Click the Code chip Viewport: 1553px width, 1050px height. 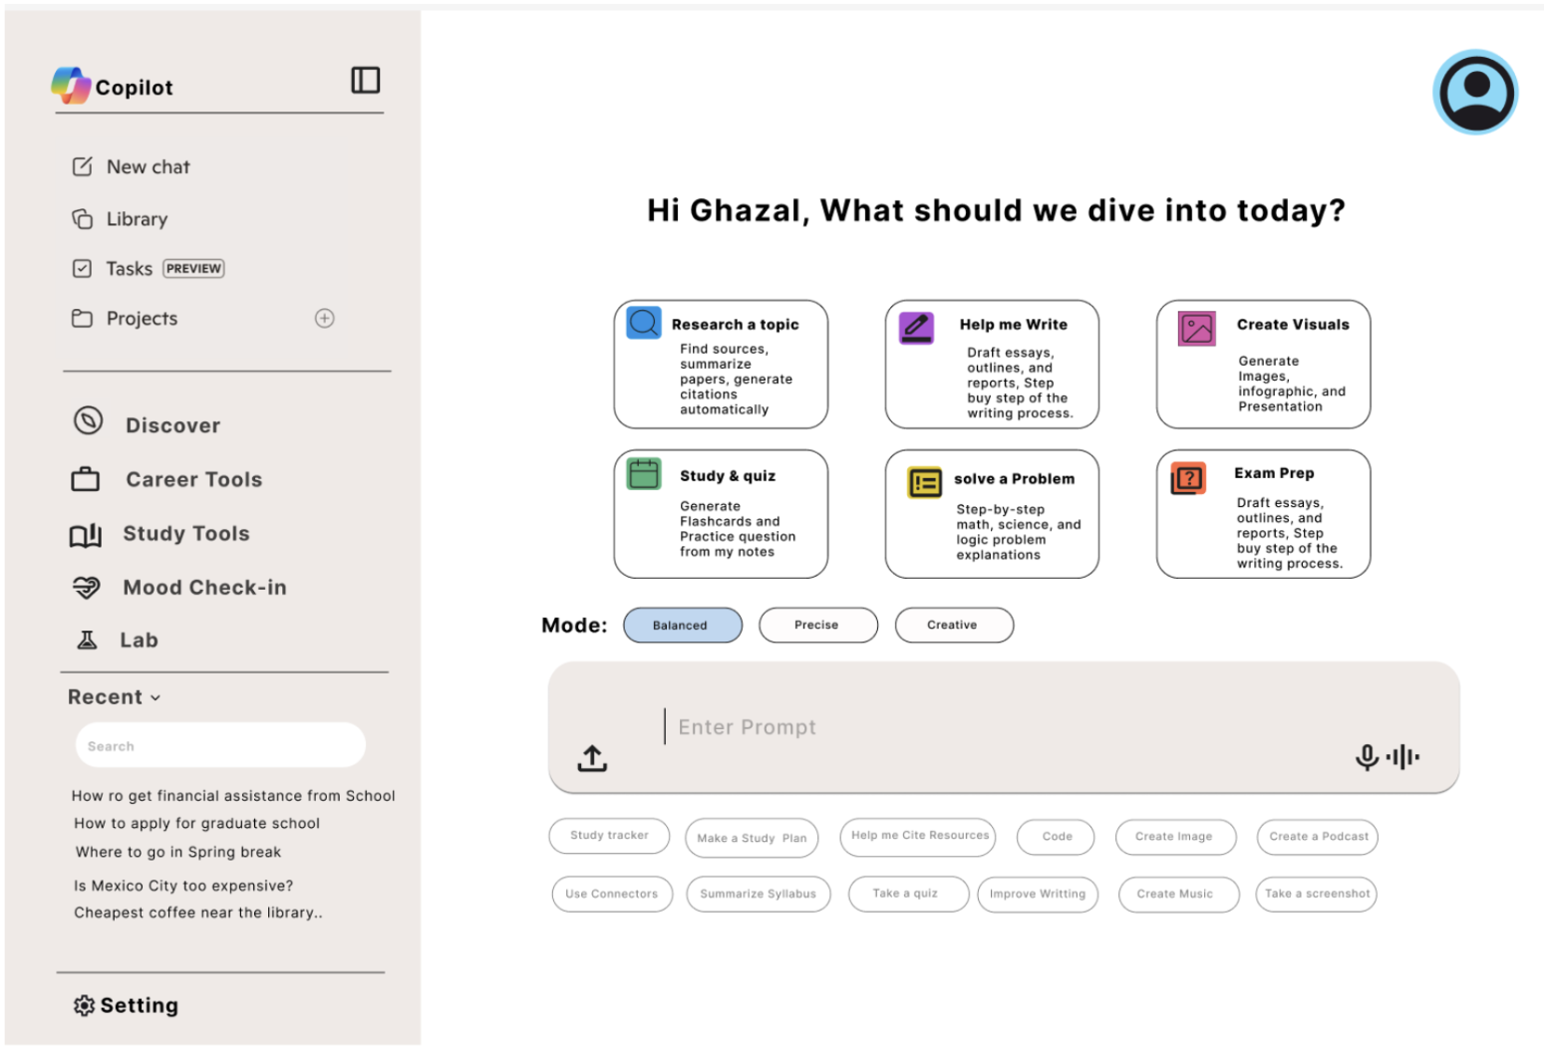pyautogui.click(x=1057, y=837)
